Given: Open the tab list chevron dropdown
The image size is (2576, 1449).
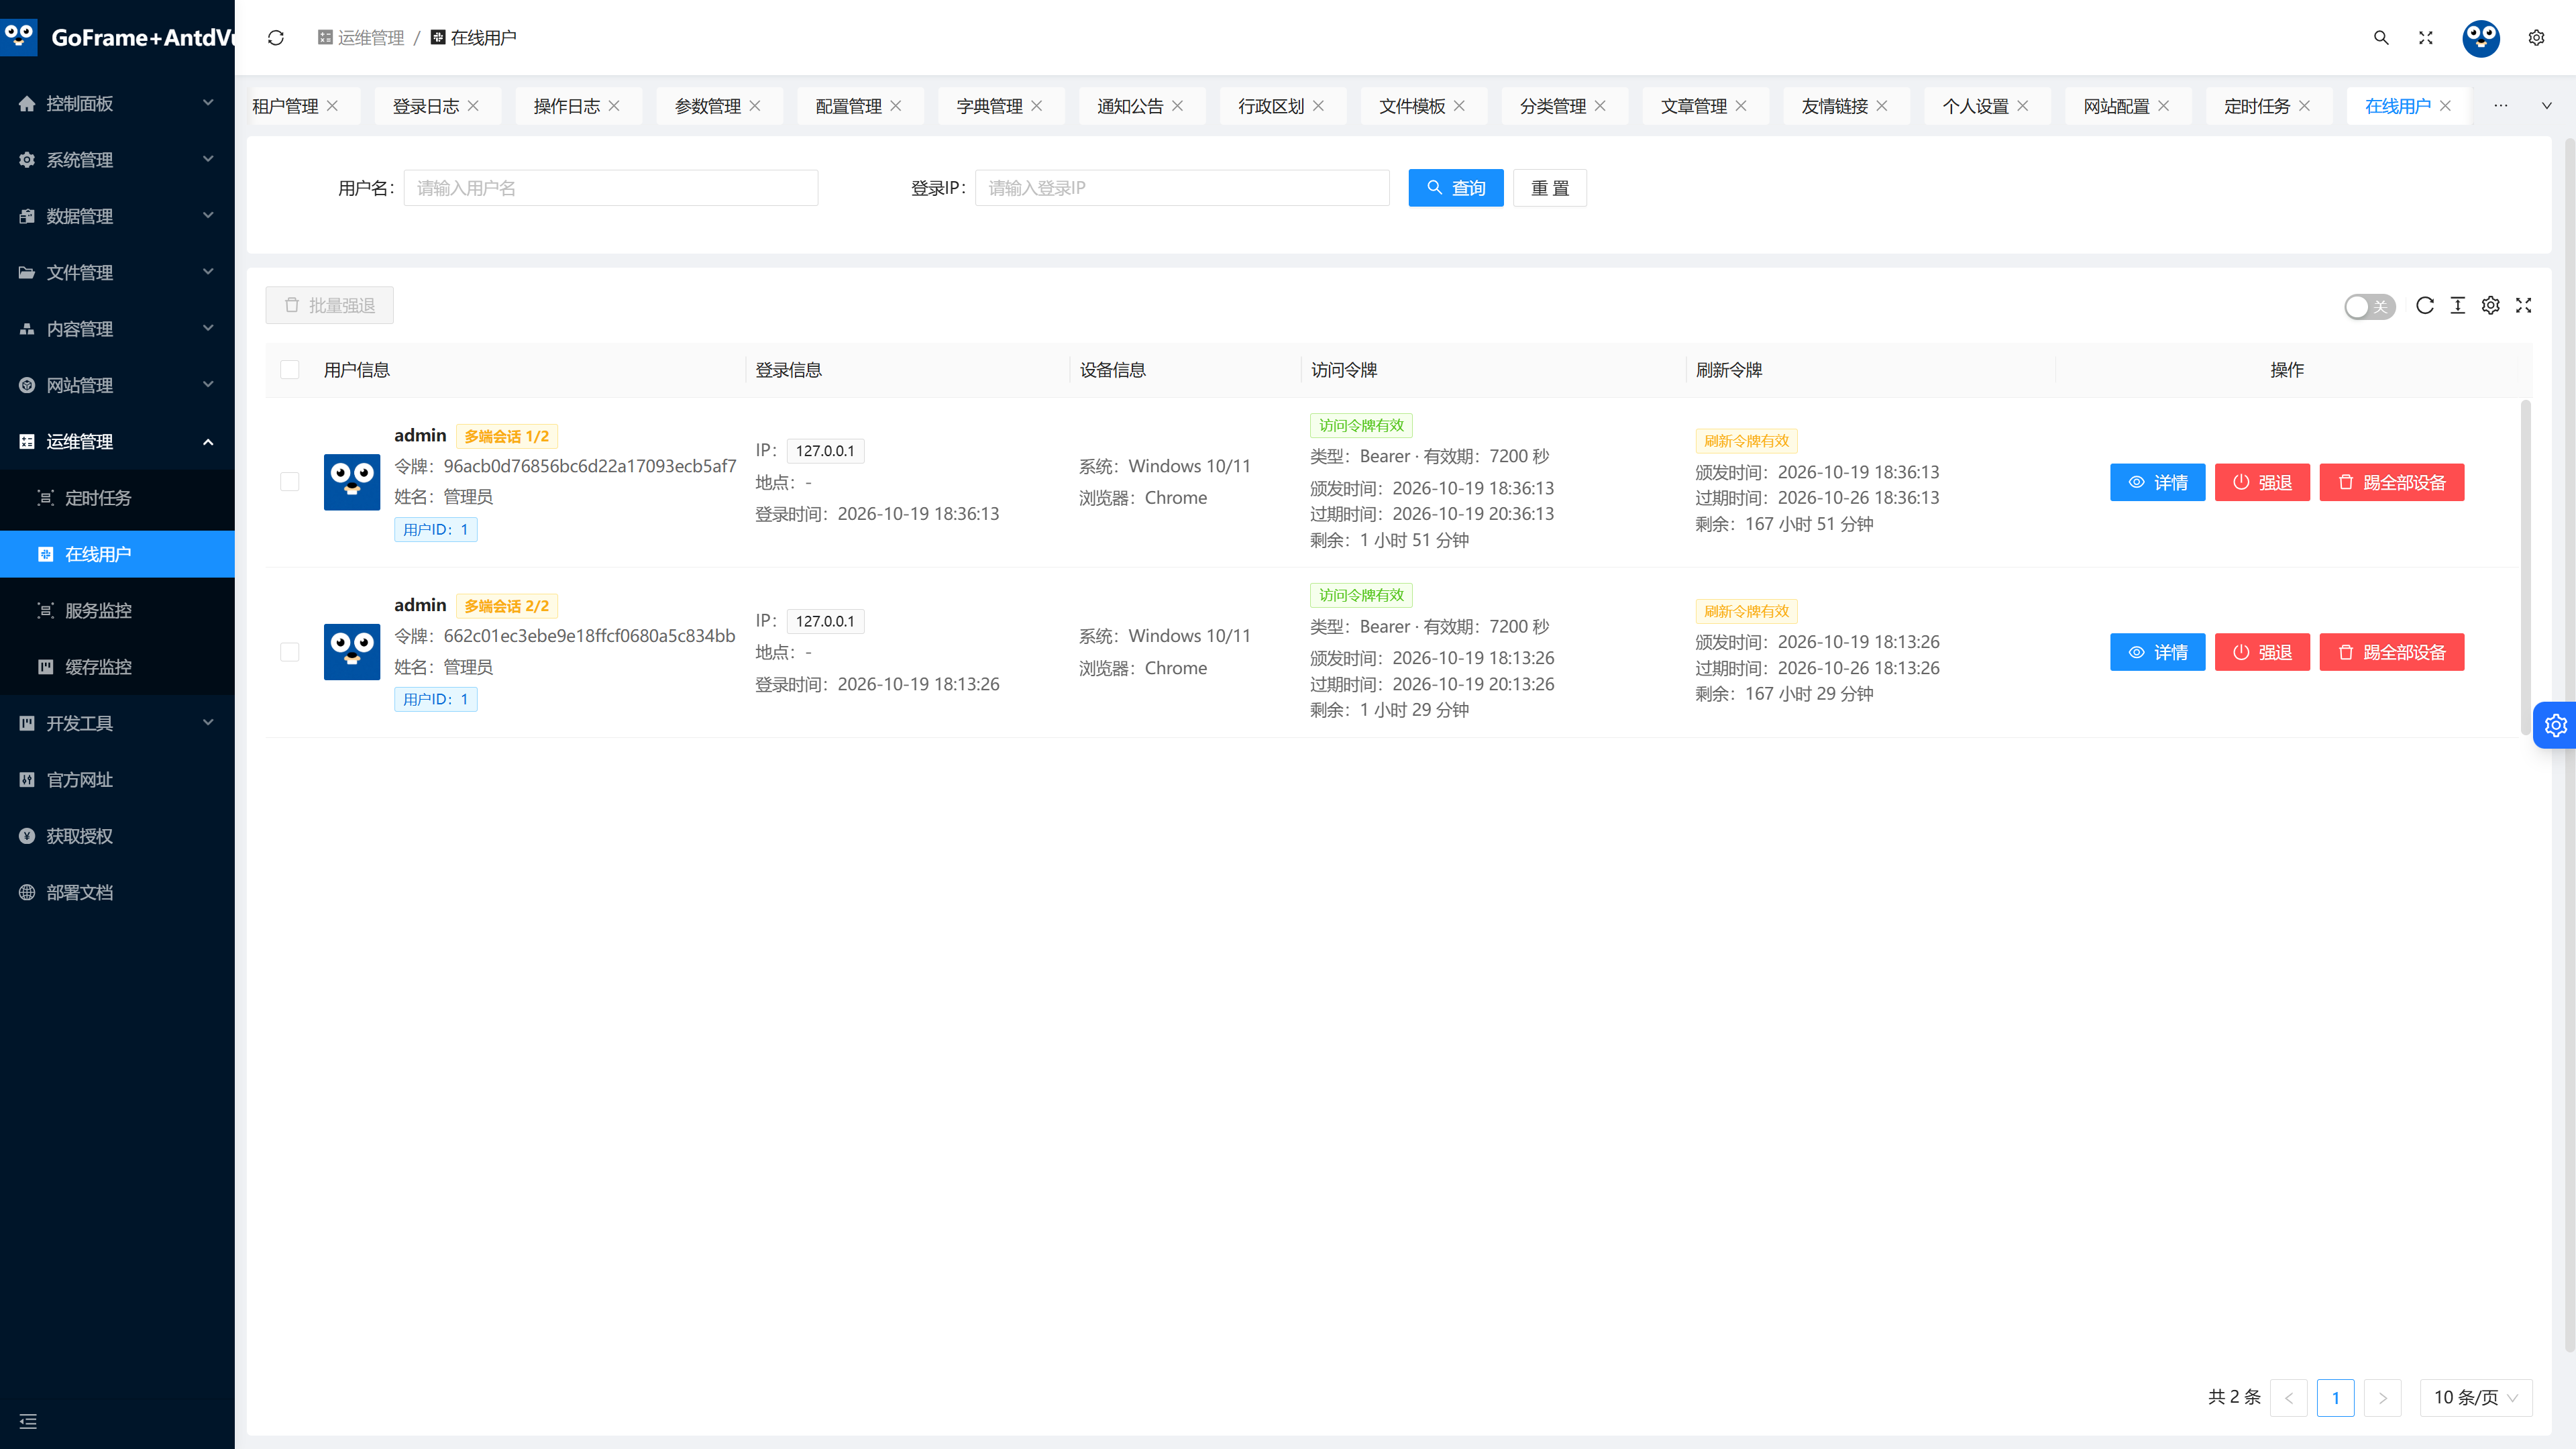Looking at the screenshot, I should tap(2546, 106).
